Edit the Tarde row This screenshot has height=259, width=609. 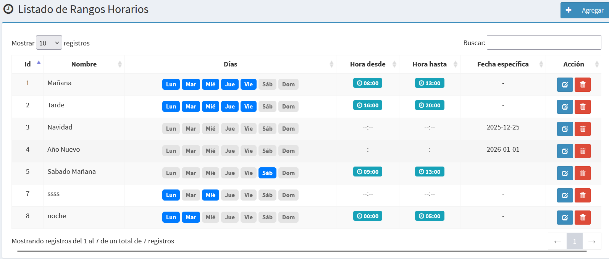(565, 107)
